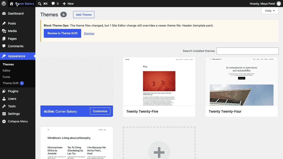The width and height of the screenshot is (283, 159).
Task: Click the comments bubble icon in admin bar
Action: [53, 4]
